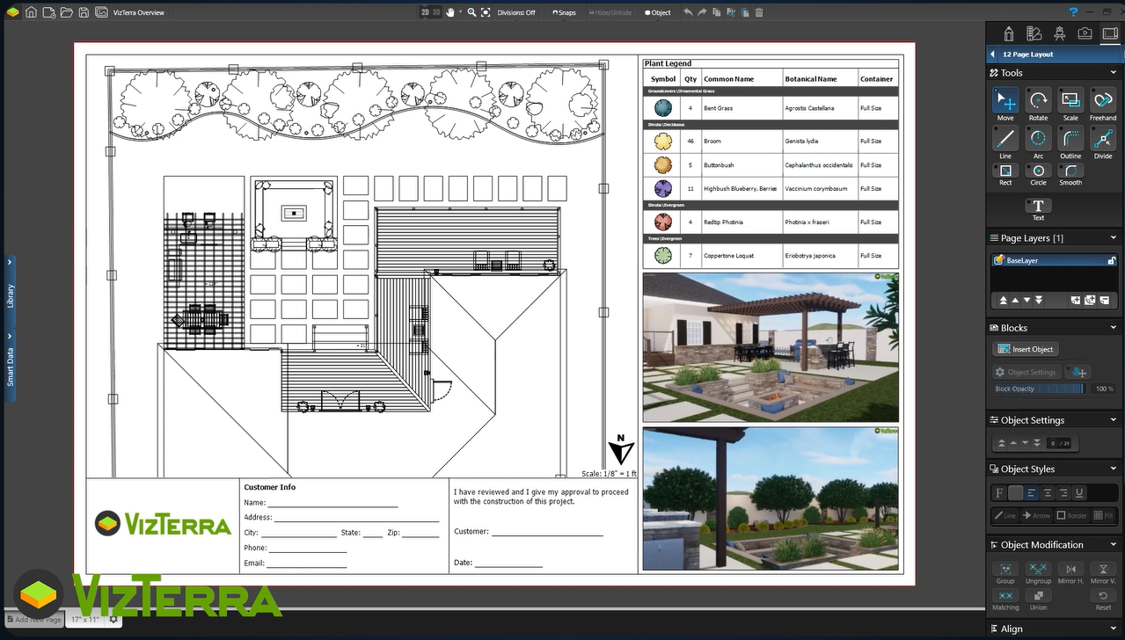Click the Union icon

[1038, 596]
